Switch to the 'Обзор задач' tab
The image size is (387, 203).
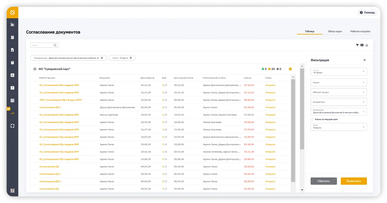[335, 31]
